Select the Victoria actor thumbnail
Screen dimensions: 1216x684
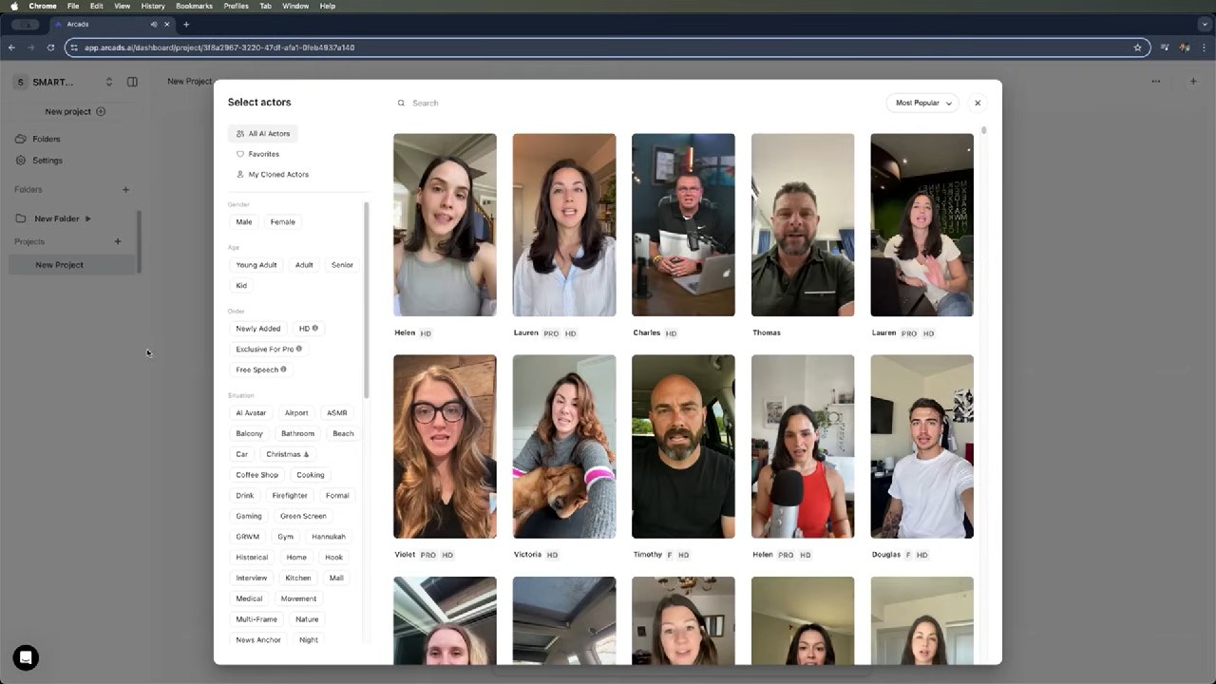(564, 446)
